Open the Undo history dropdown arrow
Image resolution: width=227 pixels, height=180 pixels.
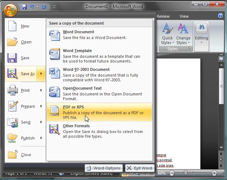(37, 7)
